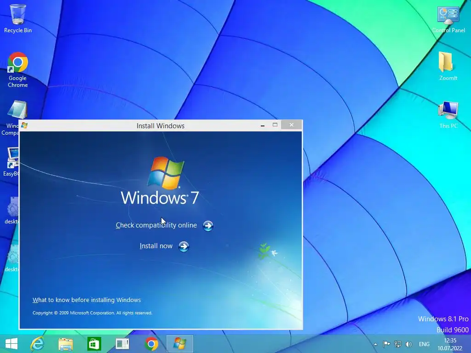The height and width of the screenshot is (353, 471).
Task: Switch input language via ENG indicator
Action: [424, 344]
